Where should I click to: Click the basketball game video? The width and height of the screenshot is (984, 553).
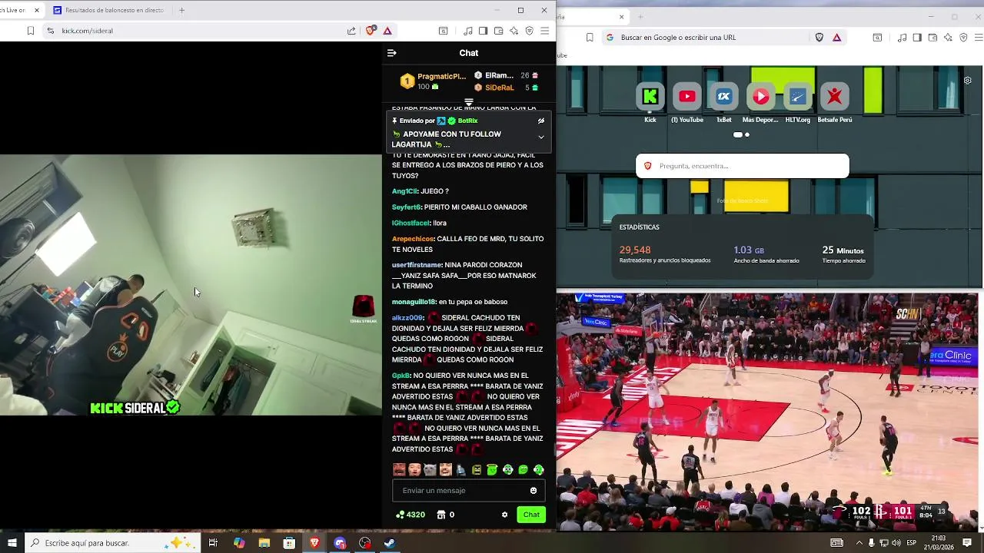click(767, 412)
